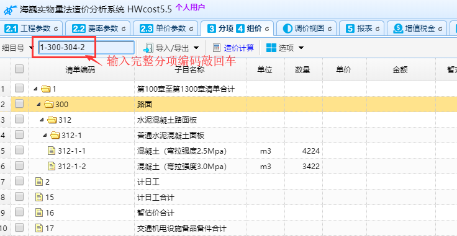457x236 pixels.
Task: Click refresh icon on 单价参数 tab
Action: (x=191, y=28)
